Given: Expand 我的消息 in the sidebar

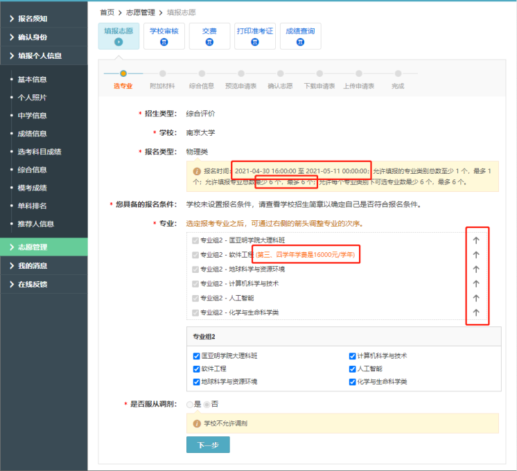Looking at the screenshot, I should pos(44,266).
